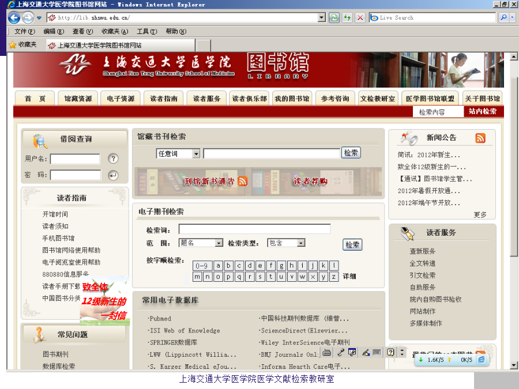
Task: Select the 上海交通大学医学院图书馆网站 browser tab
Action: coord(121,46)
